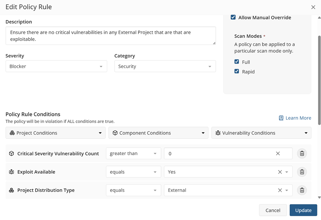Image resolution: width=321 pixels, height=220 pixels.
Task: Click the scrollbar up arrow
Action: [319, 17]
